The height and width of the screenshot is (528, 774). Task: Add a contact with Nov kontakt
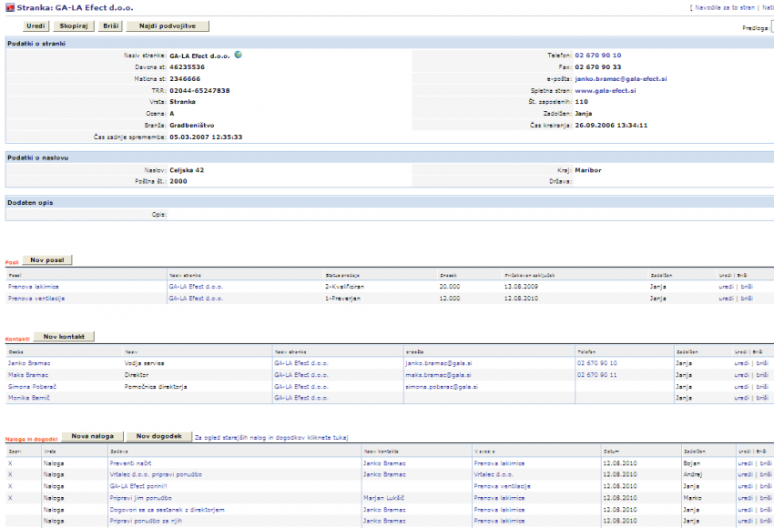tap(64, 337)
